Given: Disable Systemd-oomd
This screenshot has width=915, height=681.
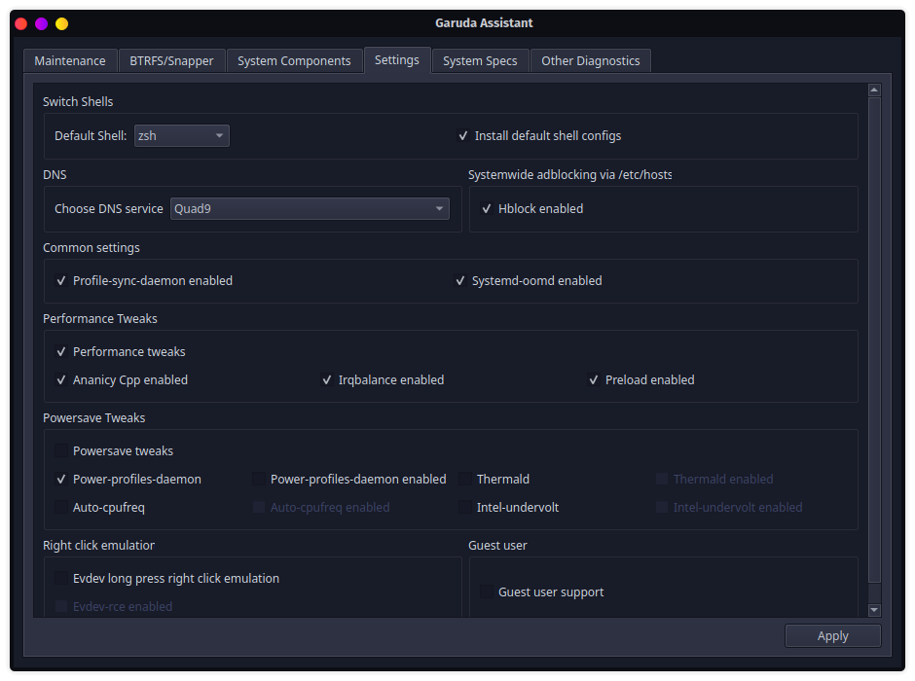Looking at the screenshot, I should (460, 280).
